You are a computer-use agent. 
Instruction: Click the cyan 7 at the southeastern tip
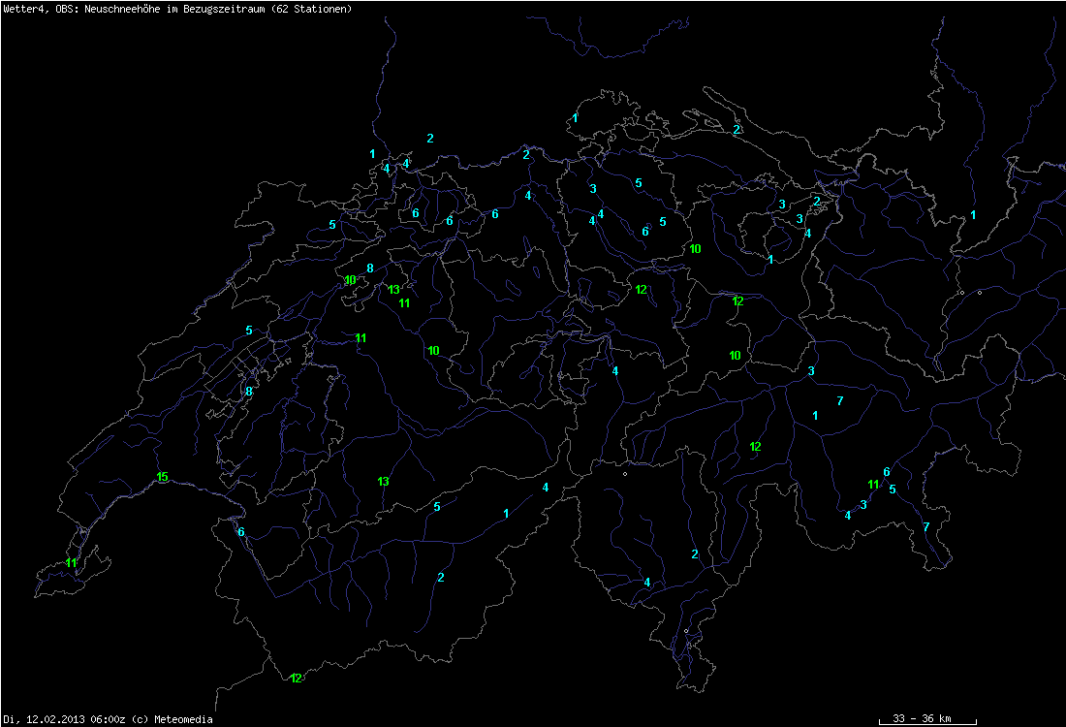[x=925, y=527]
